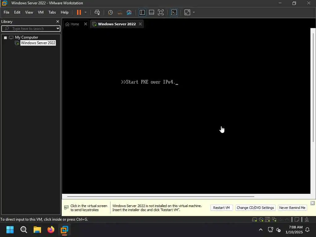Click Never Remind Me button
This screenshot has width=316, height=237.
pyautogui.click(x=292, y=208)
